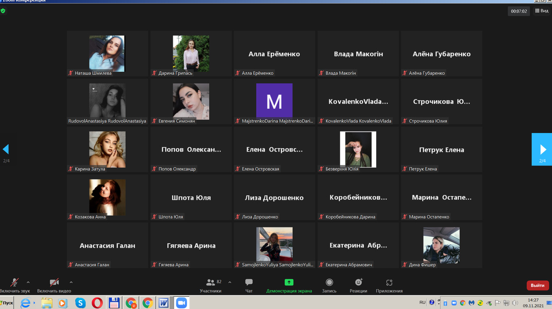Open Internet Explorer from the taskbar
This screenshot has width=552, height=309.
[25, 303]
